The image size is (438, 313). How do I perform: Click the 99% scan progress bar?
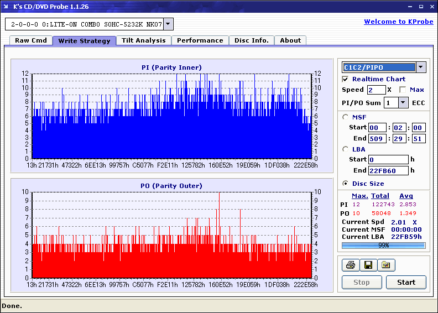[383, 245]
